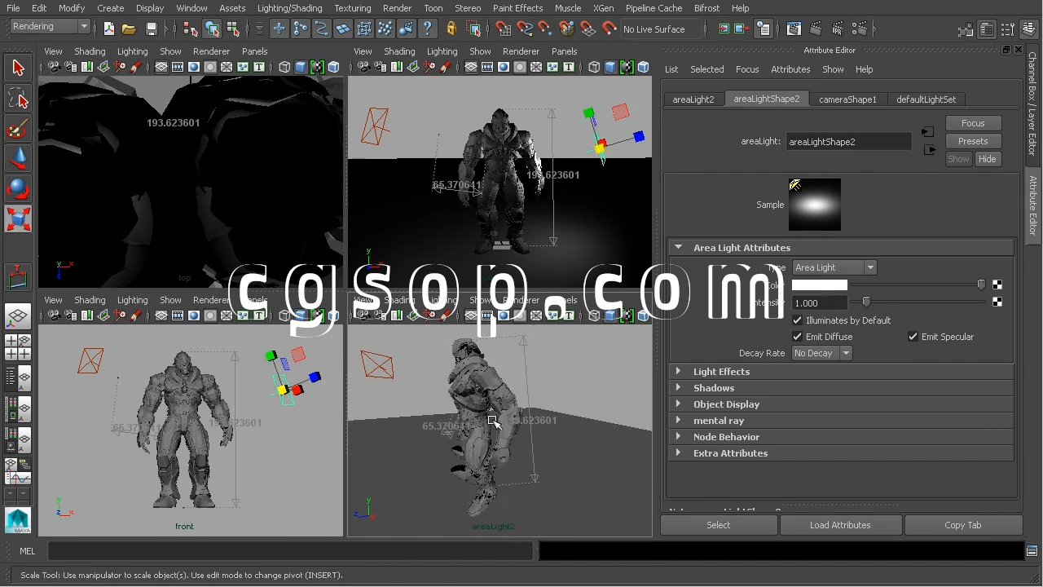Open the Script Editor icon
1043x587 pixels.
click(1032, 551)
